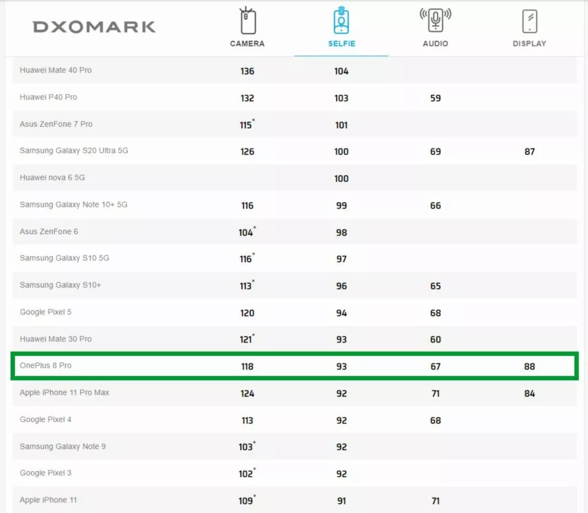The height and width of the screenshot is (513, 588).
Task: Click selfie score 101 for ZenFone 7 Pro
Action: pos(341,125)
